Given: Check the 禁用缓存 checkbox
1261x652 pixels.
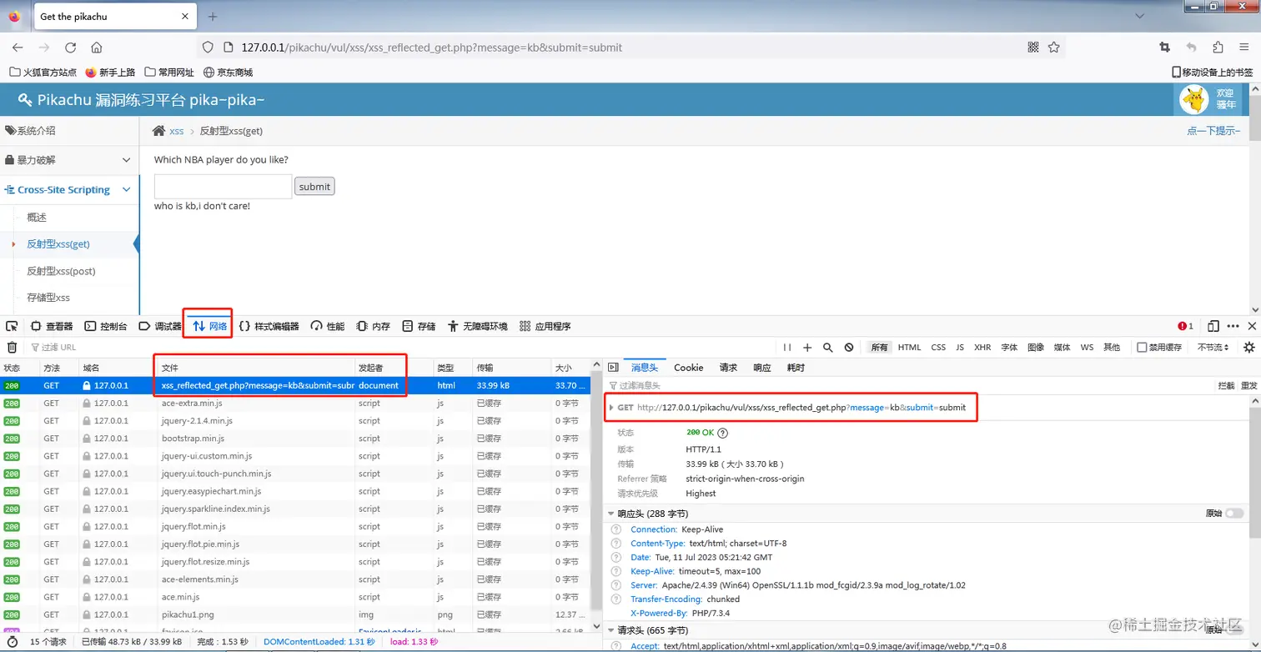Looking at the screenshot, I should (1142, 348).
